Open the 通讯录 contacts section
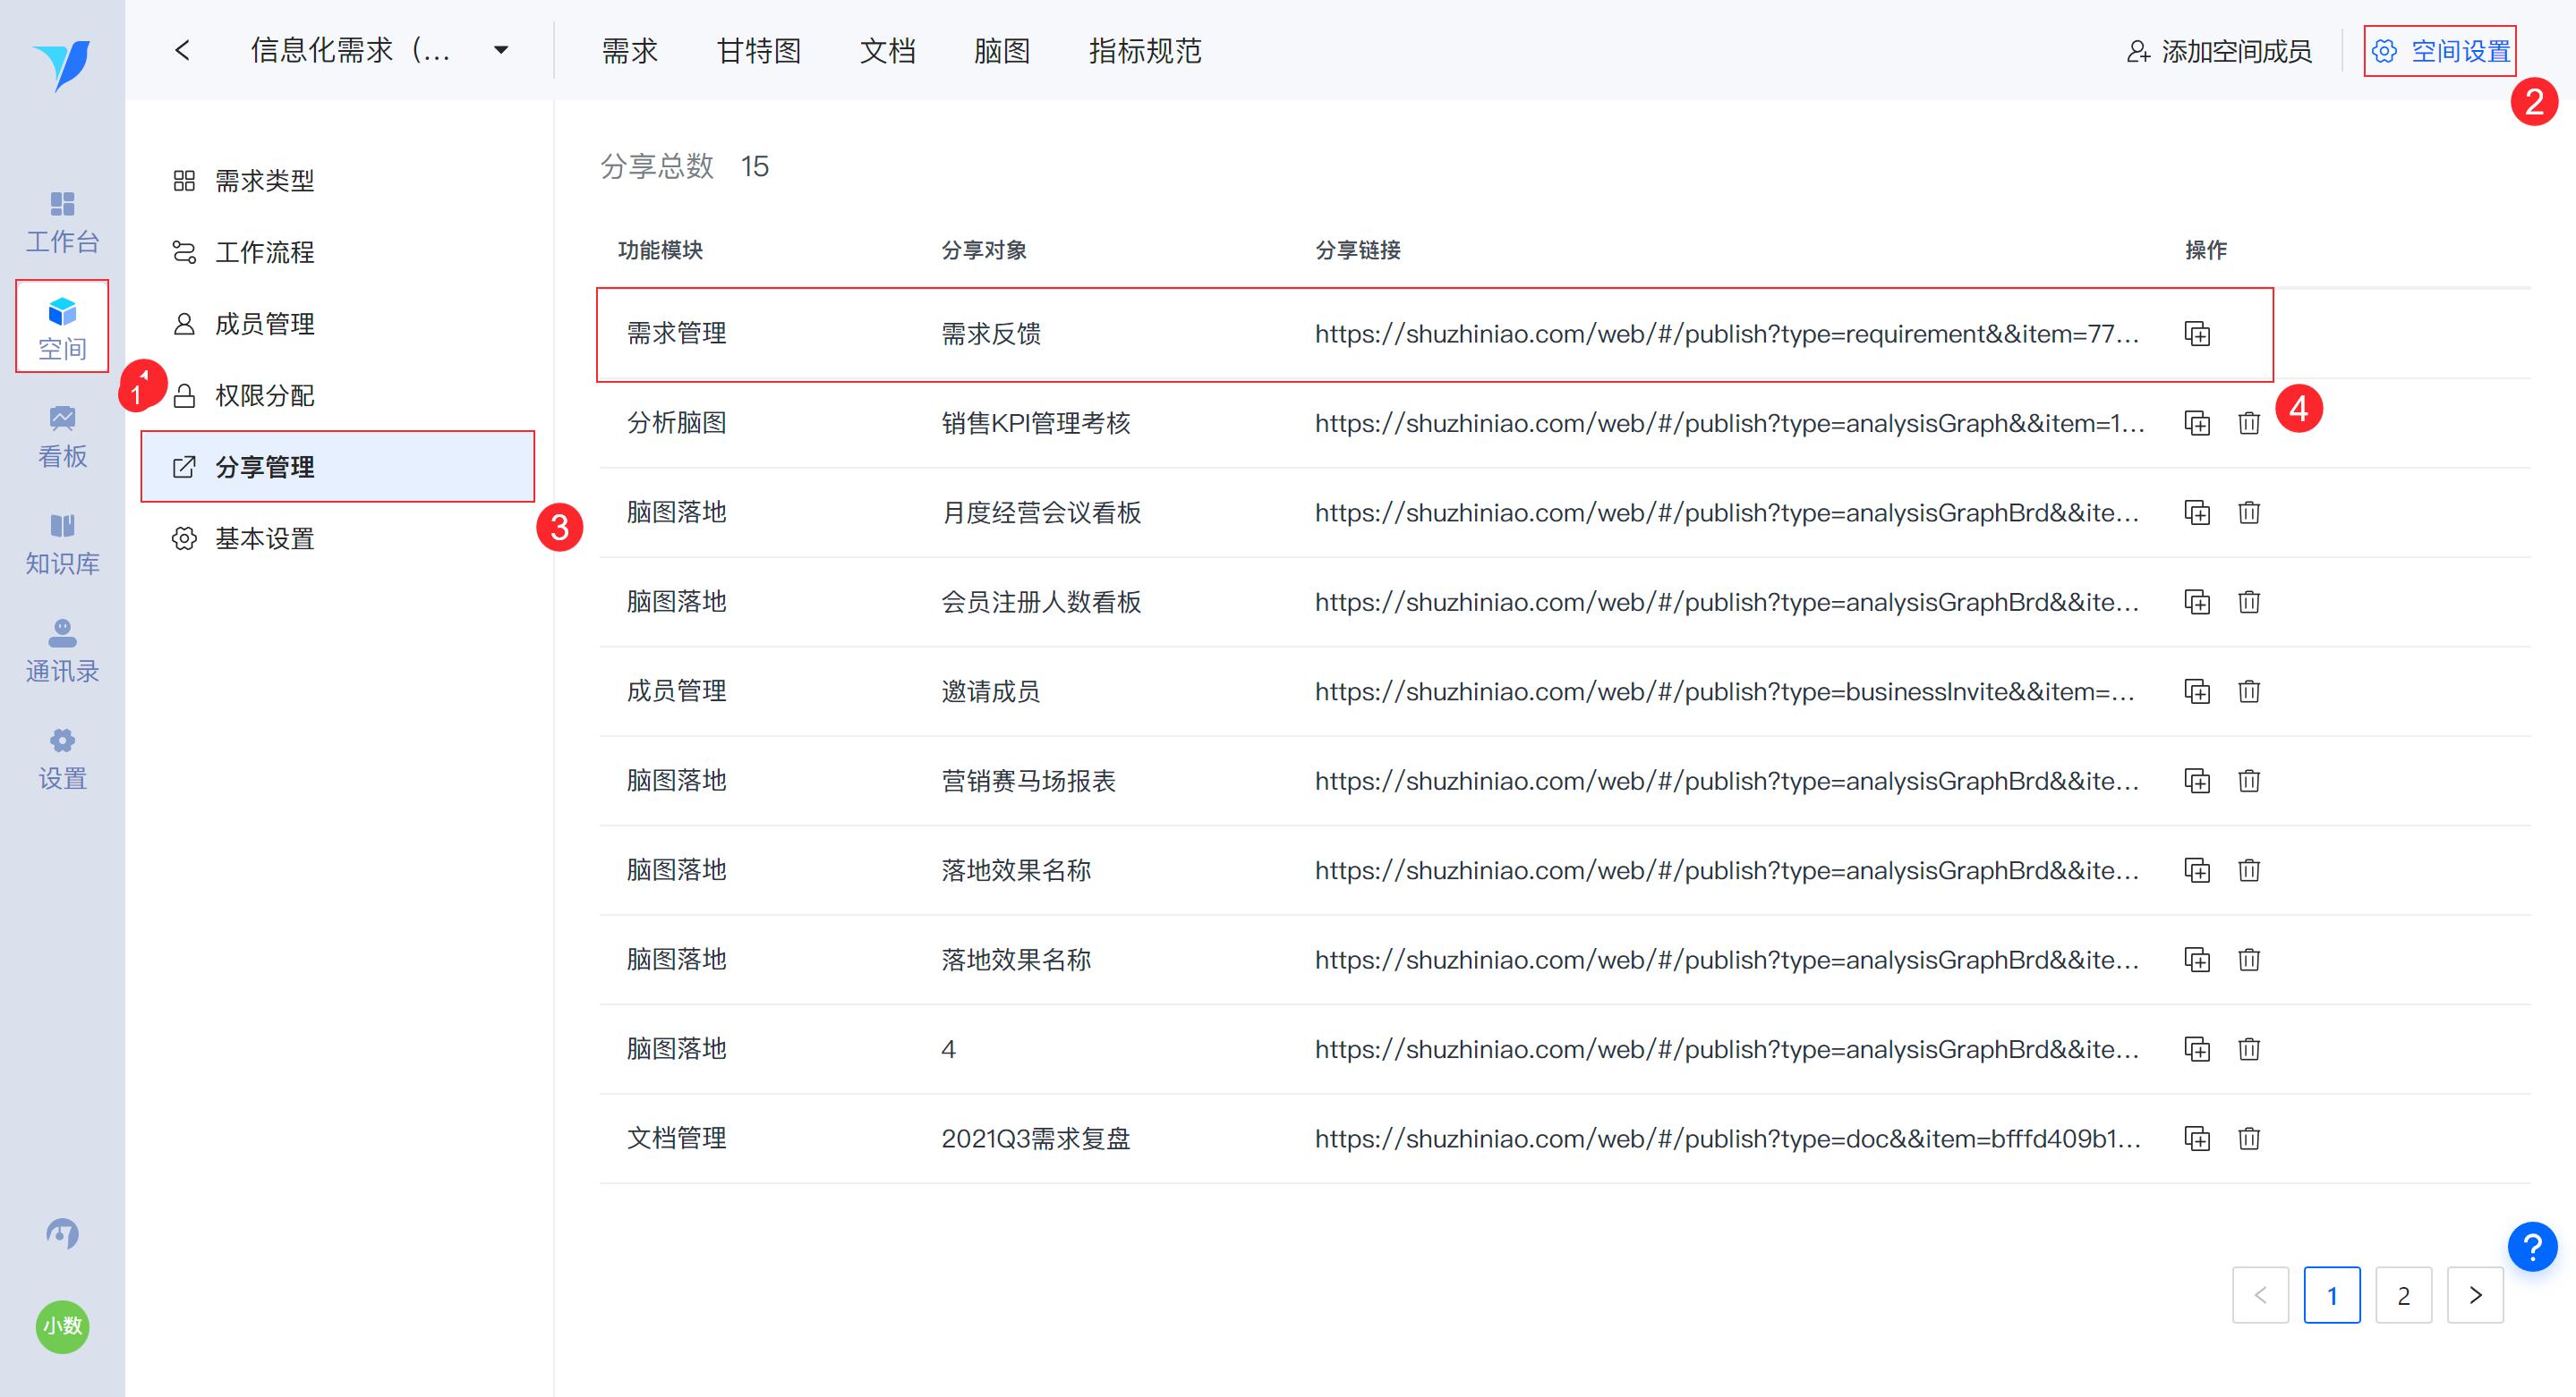The width and height of the screenshot is (2576, 1397). (x=62, y=651)
